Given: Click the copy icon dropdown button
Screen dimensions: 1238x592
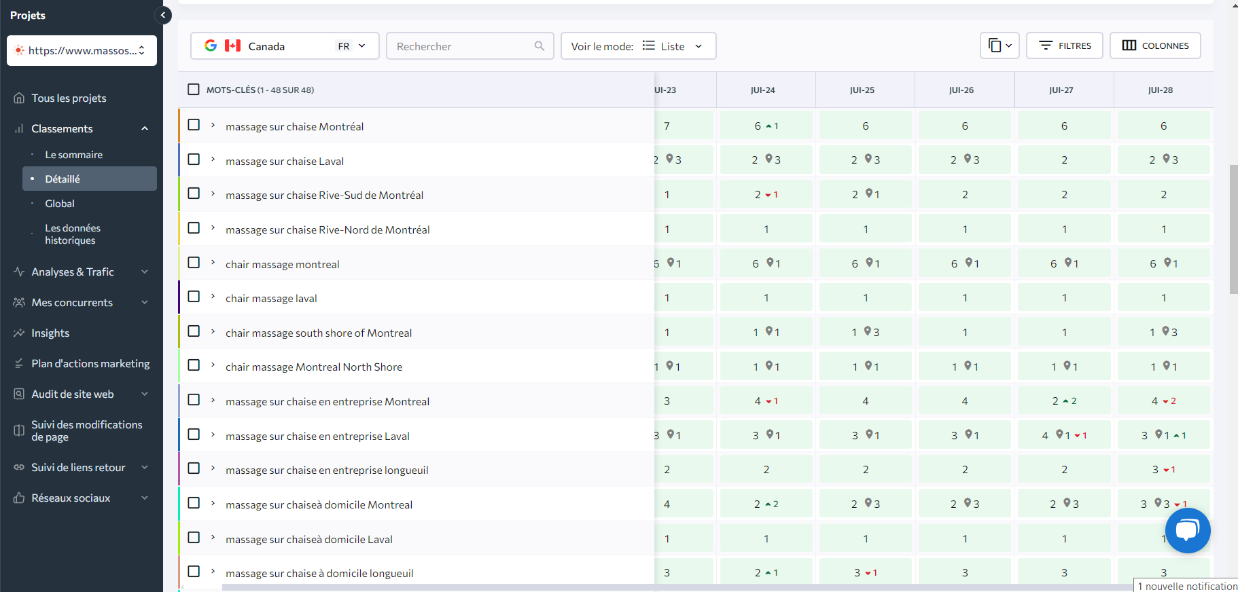Looking at the screenshot, I should (1000, 45).
